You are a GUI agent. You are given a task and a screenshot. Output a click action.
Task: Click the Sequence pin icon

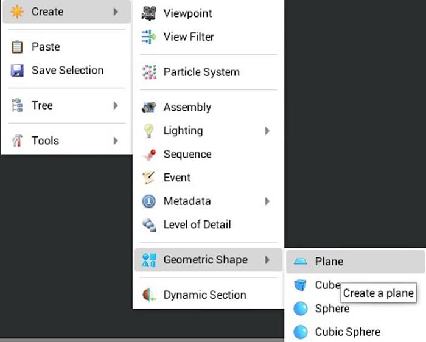click(x=150, y=155)
